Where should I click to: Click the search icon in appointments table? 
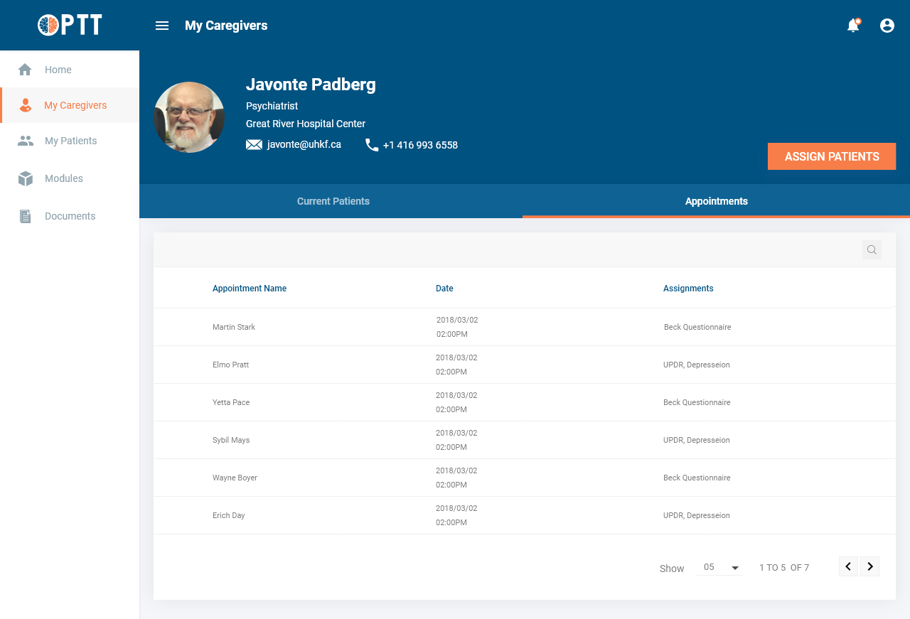pos(872,249)
